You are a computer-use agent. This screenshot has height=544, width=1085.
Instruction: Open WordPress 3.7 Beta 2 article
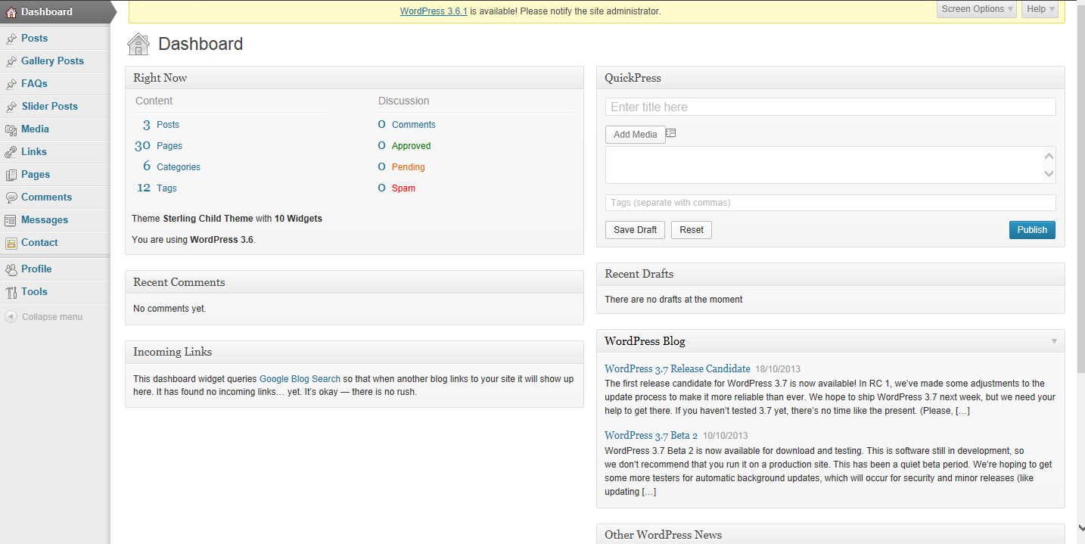click(x=651, y=435)
